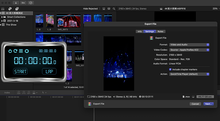Open the Hide Rejected filter popup

click(92, 9)
